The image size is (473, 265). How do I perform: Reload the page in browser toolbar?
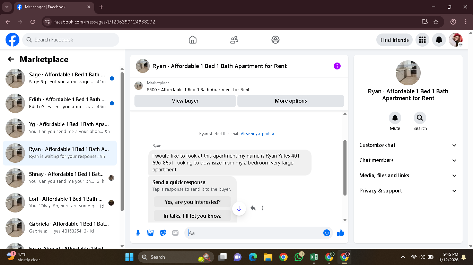(33, 22)
